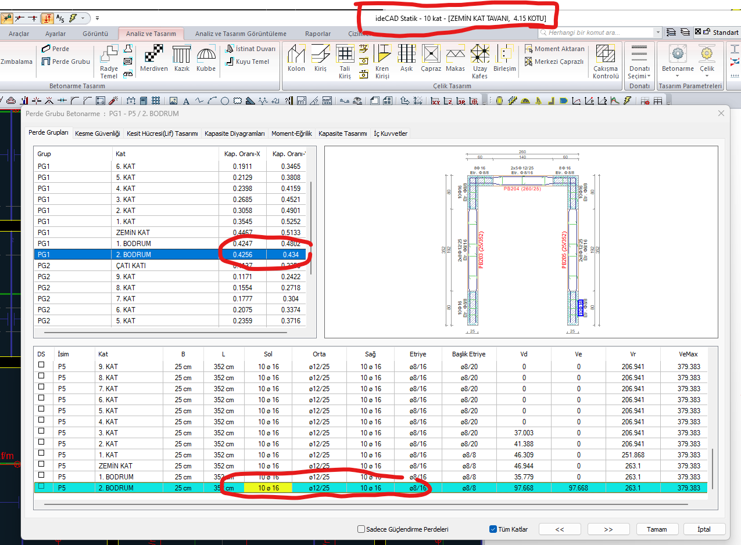Click the command search input field

pos(596,33)
